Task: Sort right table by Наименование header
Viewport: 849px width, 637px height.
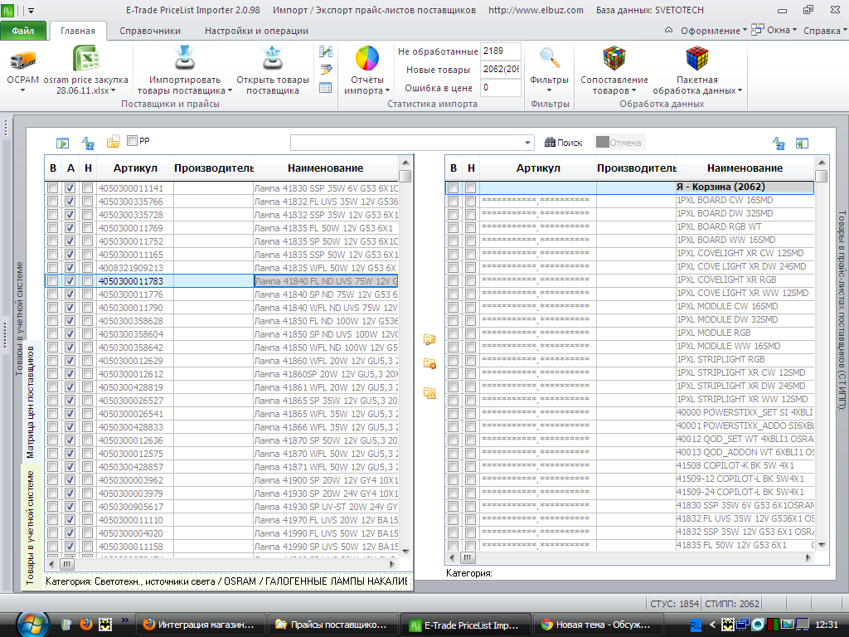Action: pyautogui.click(x=745, y=168)
